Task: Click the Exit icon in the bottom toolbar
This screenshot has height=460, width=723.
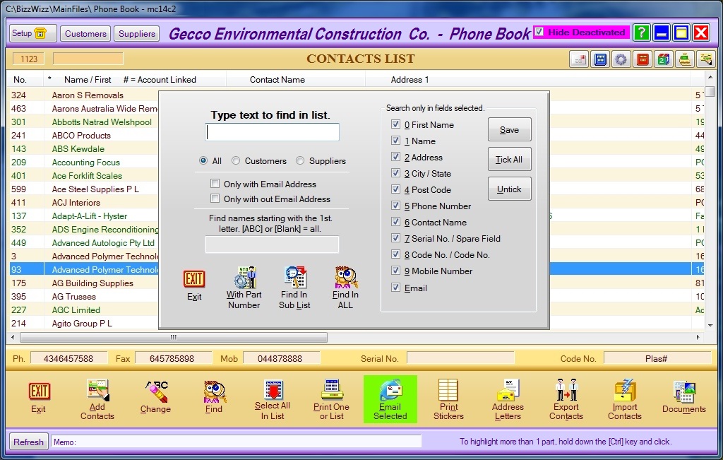Action: coord(39,399)
